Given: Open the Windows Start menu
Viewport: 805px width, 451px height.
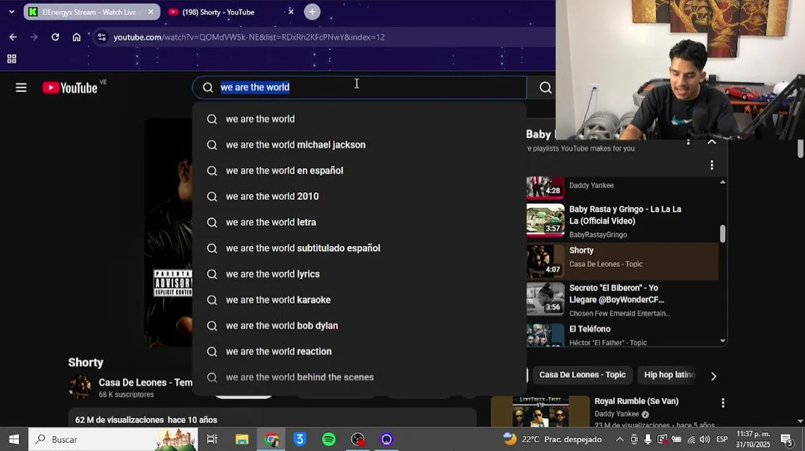Looking at the screenshot, I should [14, 439].
